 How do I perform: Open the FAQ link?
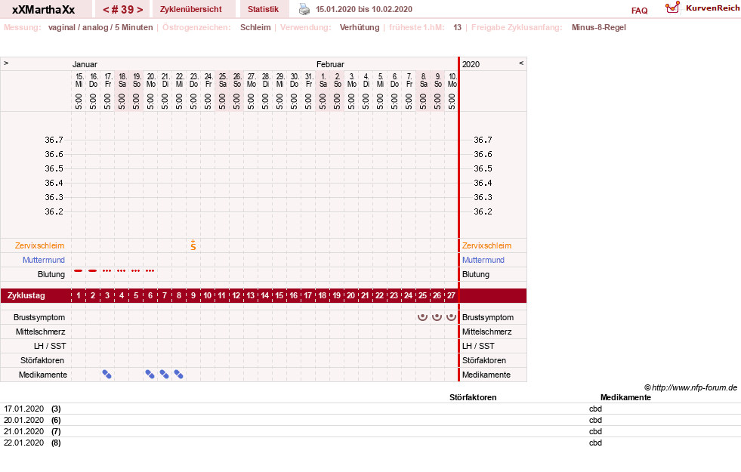[639, 11]
